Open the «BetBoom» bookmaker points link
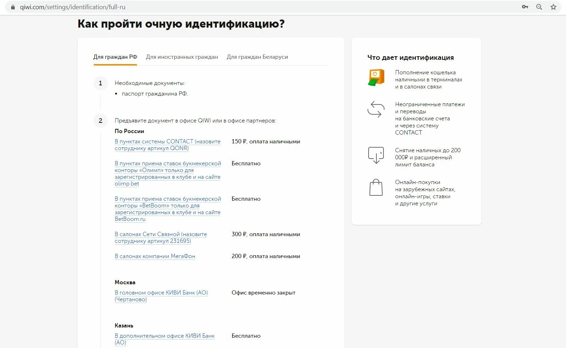 (168, 209)
